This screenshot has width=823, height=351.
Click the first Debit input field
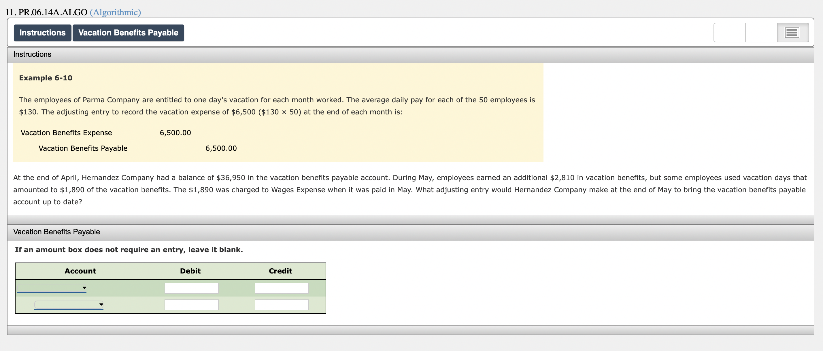click(190, 286)
